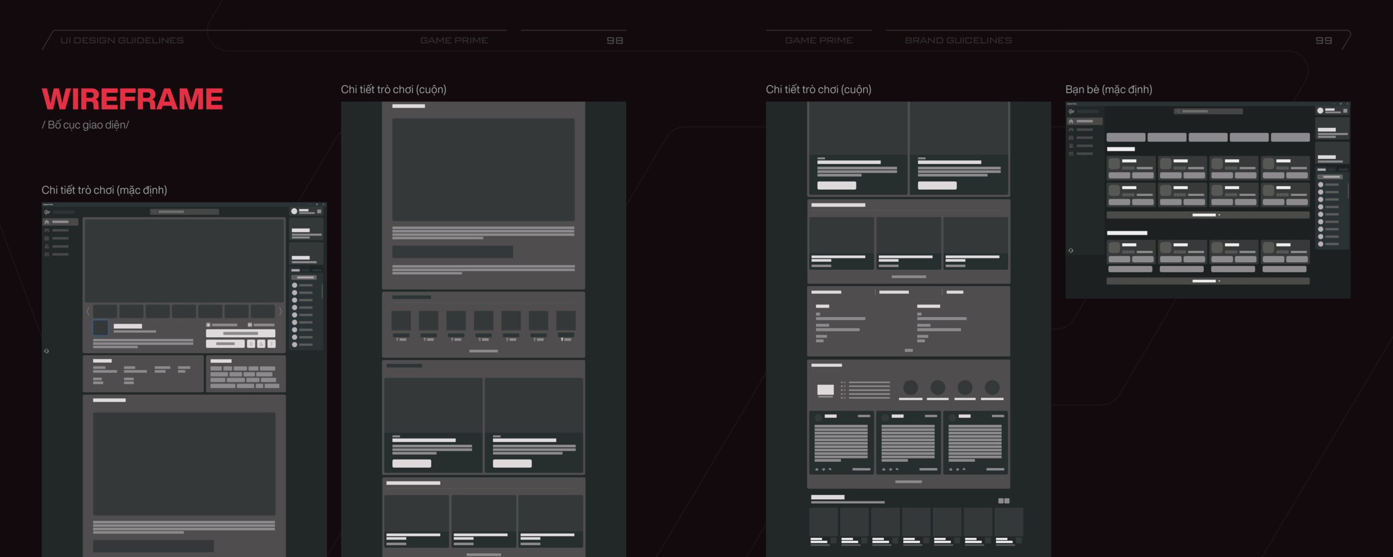
Task: Click headset support icon in Bạn bè wireframe
Action: 1071,250
